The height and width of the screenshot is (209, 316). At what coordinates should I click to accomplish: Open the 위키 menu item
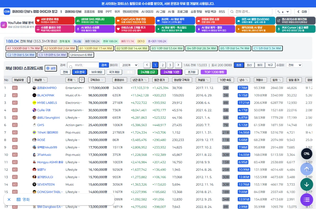click(117, 12)
